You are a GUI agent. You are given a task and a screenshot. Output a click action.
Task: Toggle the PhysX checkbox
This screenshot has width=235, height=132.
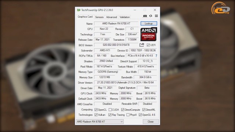(128, 115)
